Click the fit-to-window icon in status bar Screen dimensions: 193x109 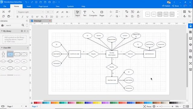(x=184, y=106)
